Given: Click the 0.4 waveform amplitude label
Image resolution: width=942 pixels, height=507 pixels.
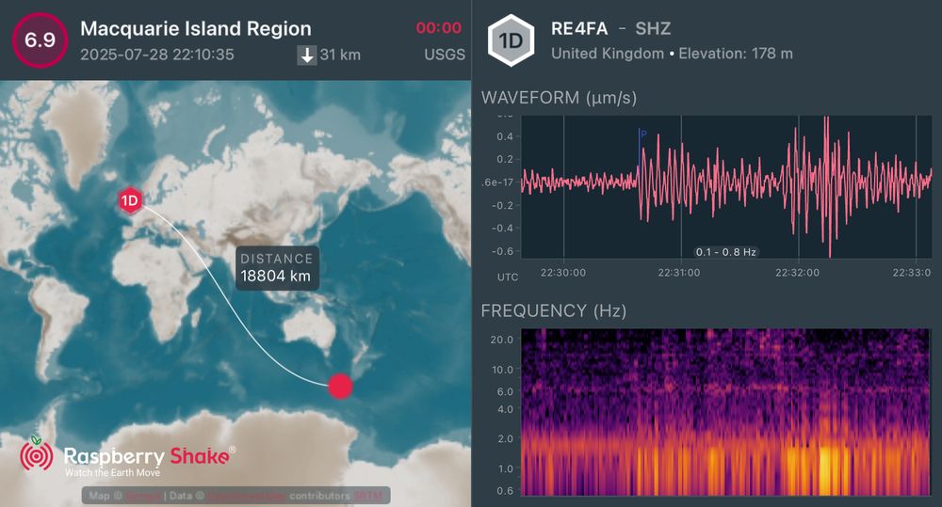Looking at the screenshot, I should coord(505,136).
